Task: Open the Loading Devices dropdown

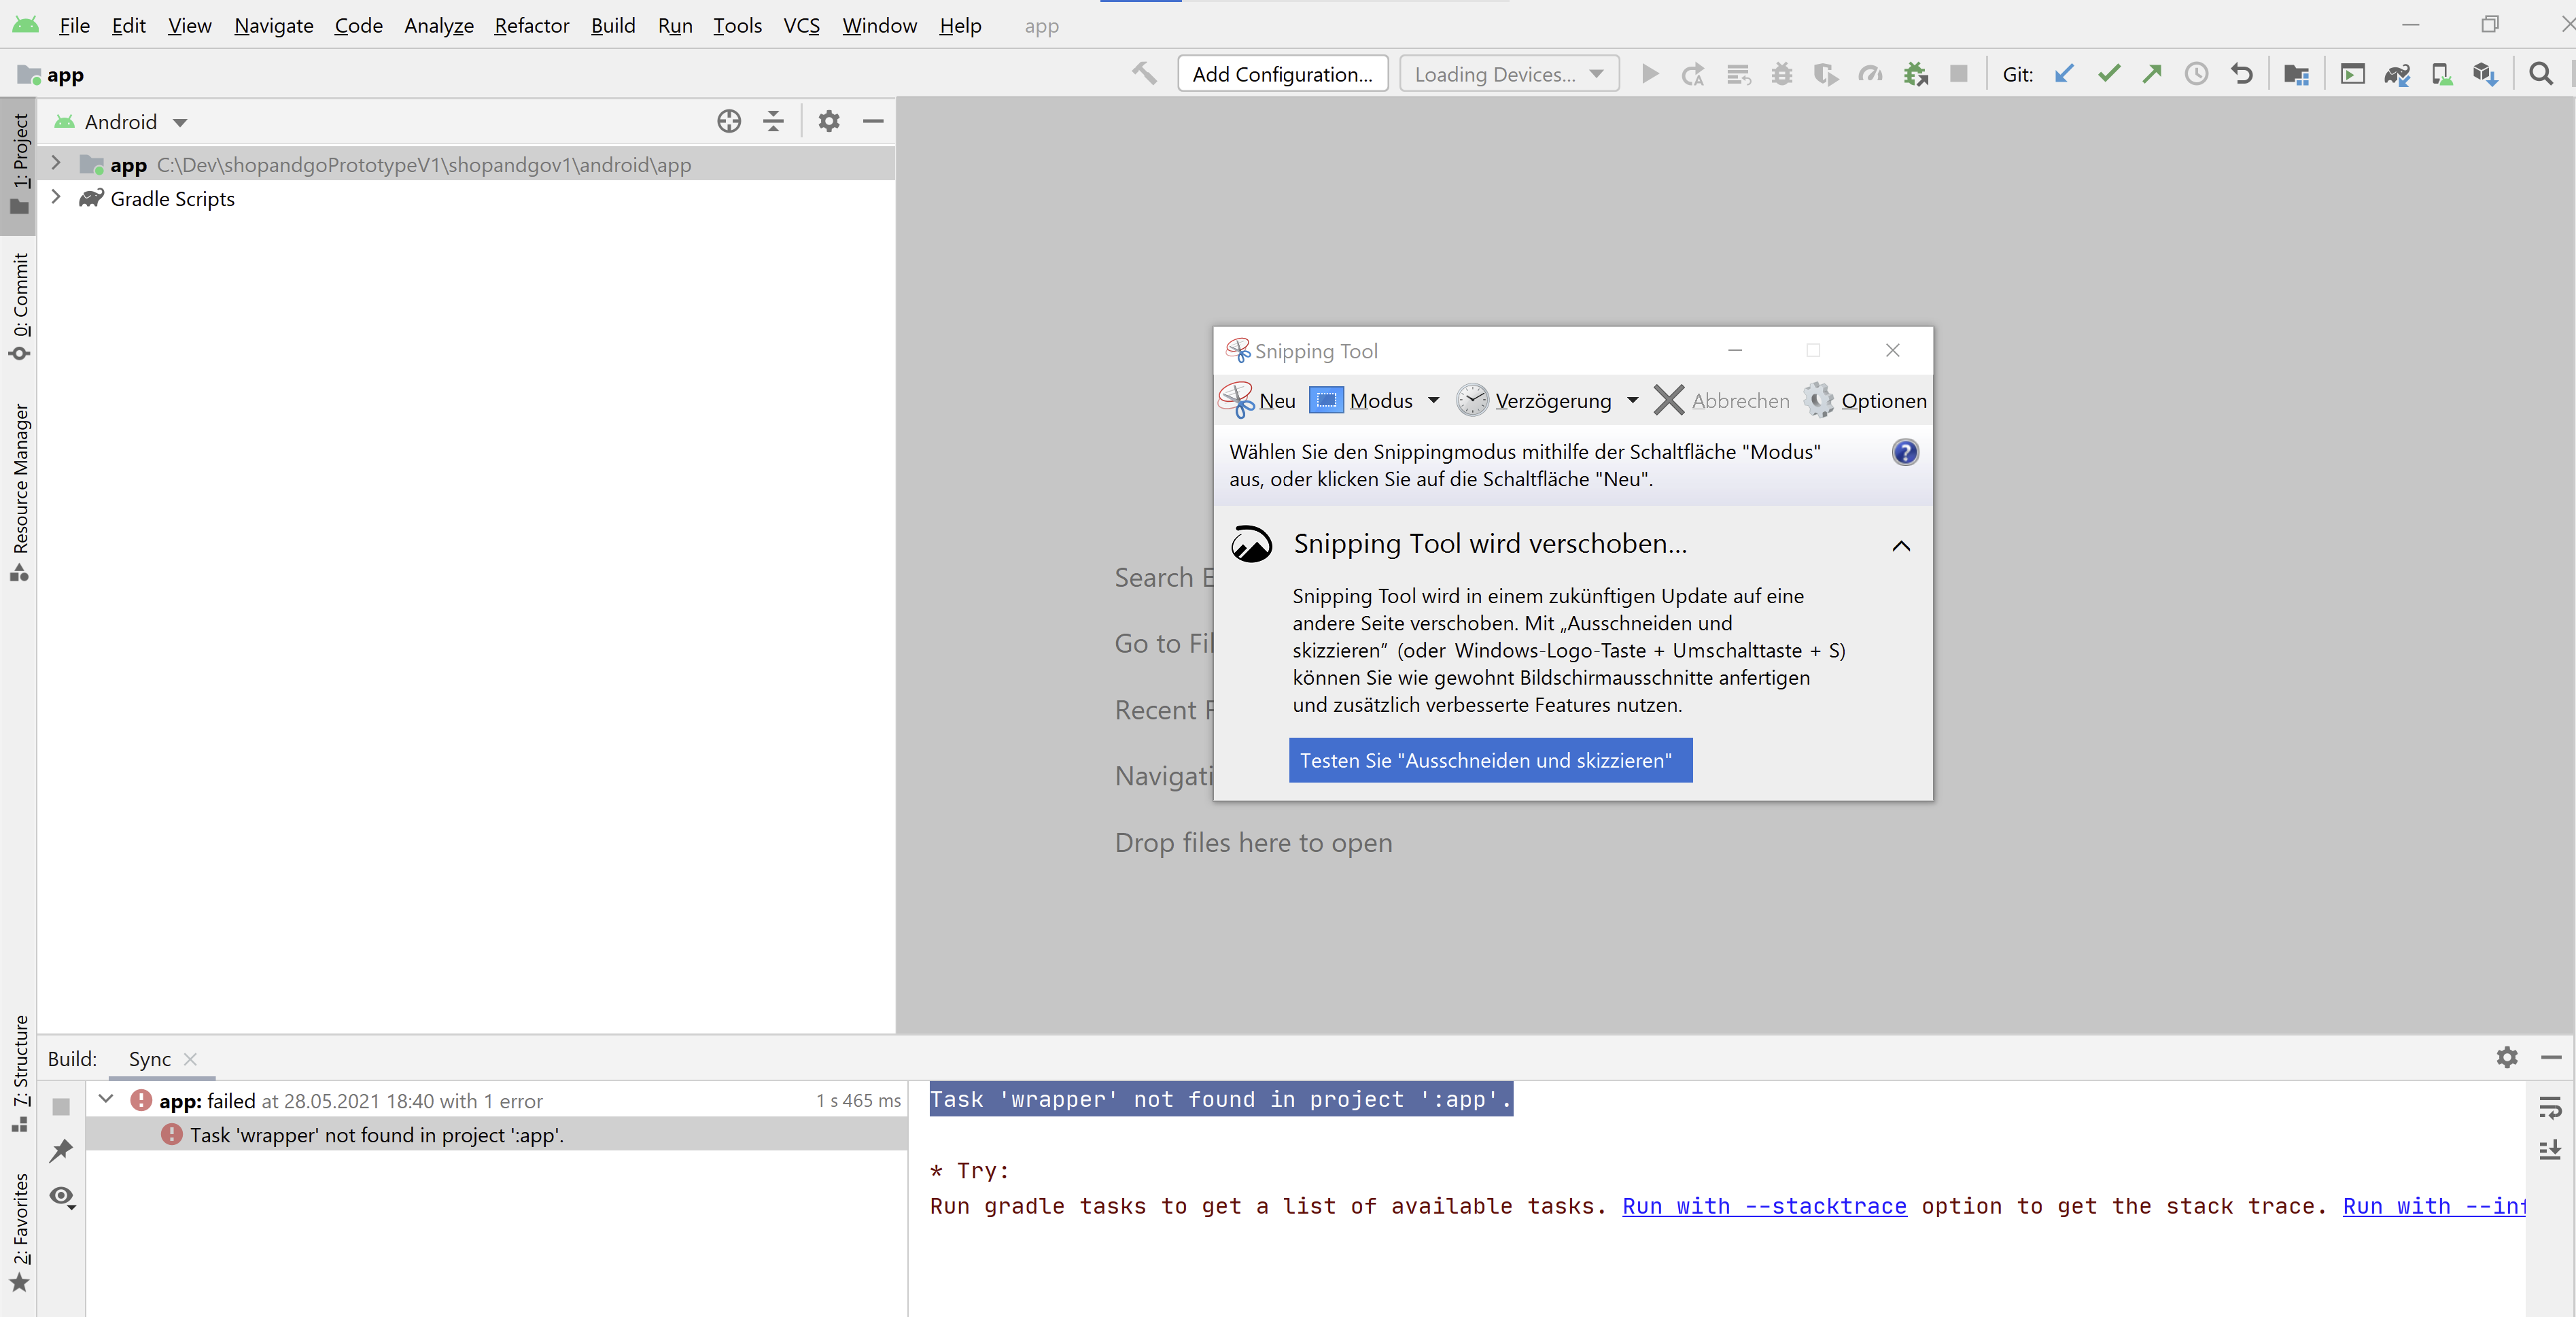Action: pyautogui.click(x=1508, y=74)
